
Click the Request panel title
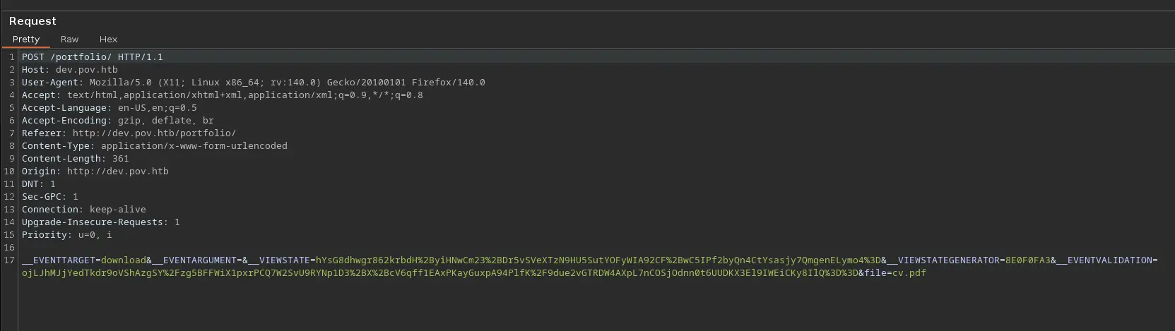pyautogui.click(x=33, y=21)
